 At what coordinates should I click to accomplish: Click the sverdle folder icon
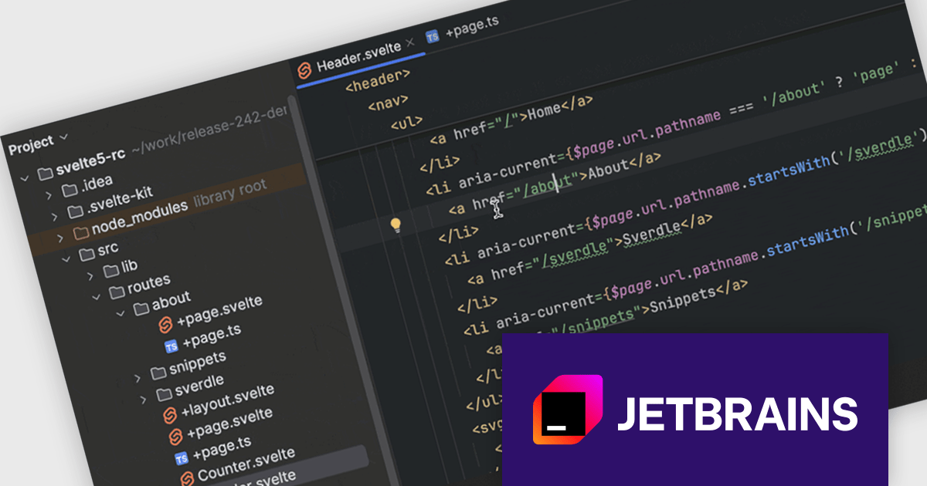pyautogui.click(x=164, y=394)
